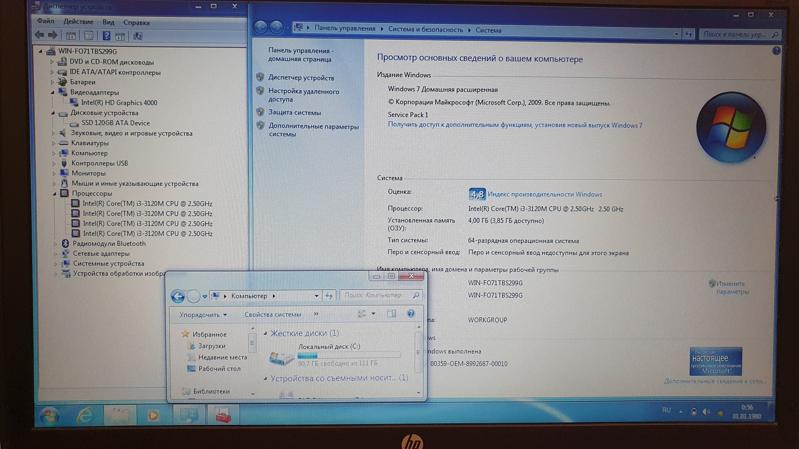
Task: Open the Действие menu
Action: pos(78,22)
